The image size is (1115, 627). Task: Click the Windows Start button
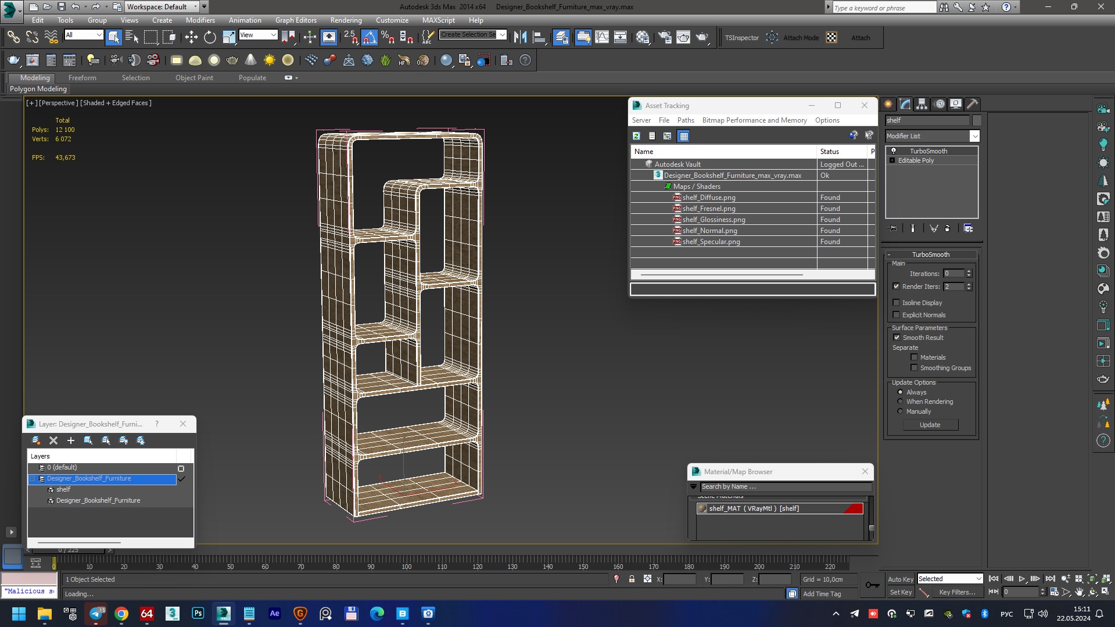tap(19, 614)
